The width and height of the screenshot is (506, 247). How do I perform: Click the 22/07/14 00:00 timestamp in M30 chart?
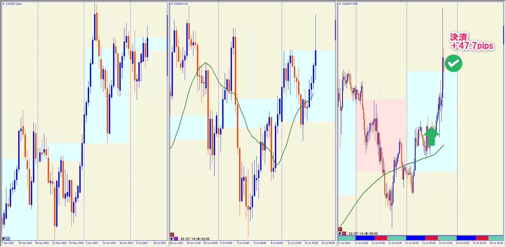363,233
